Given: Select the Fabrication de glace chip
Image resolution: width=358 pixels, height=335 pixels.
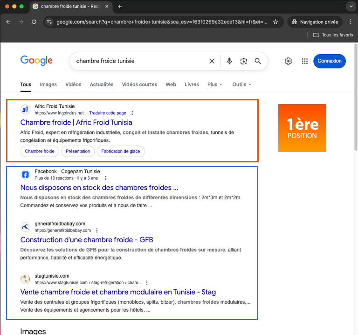Looking at the screenshot, I should 121,151.
